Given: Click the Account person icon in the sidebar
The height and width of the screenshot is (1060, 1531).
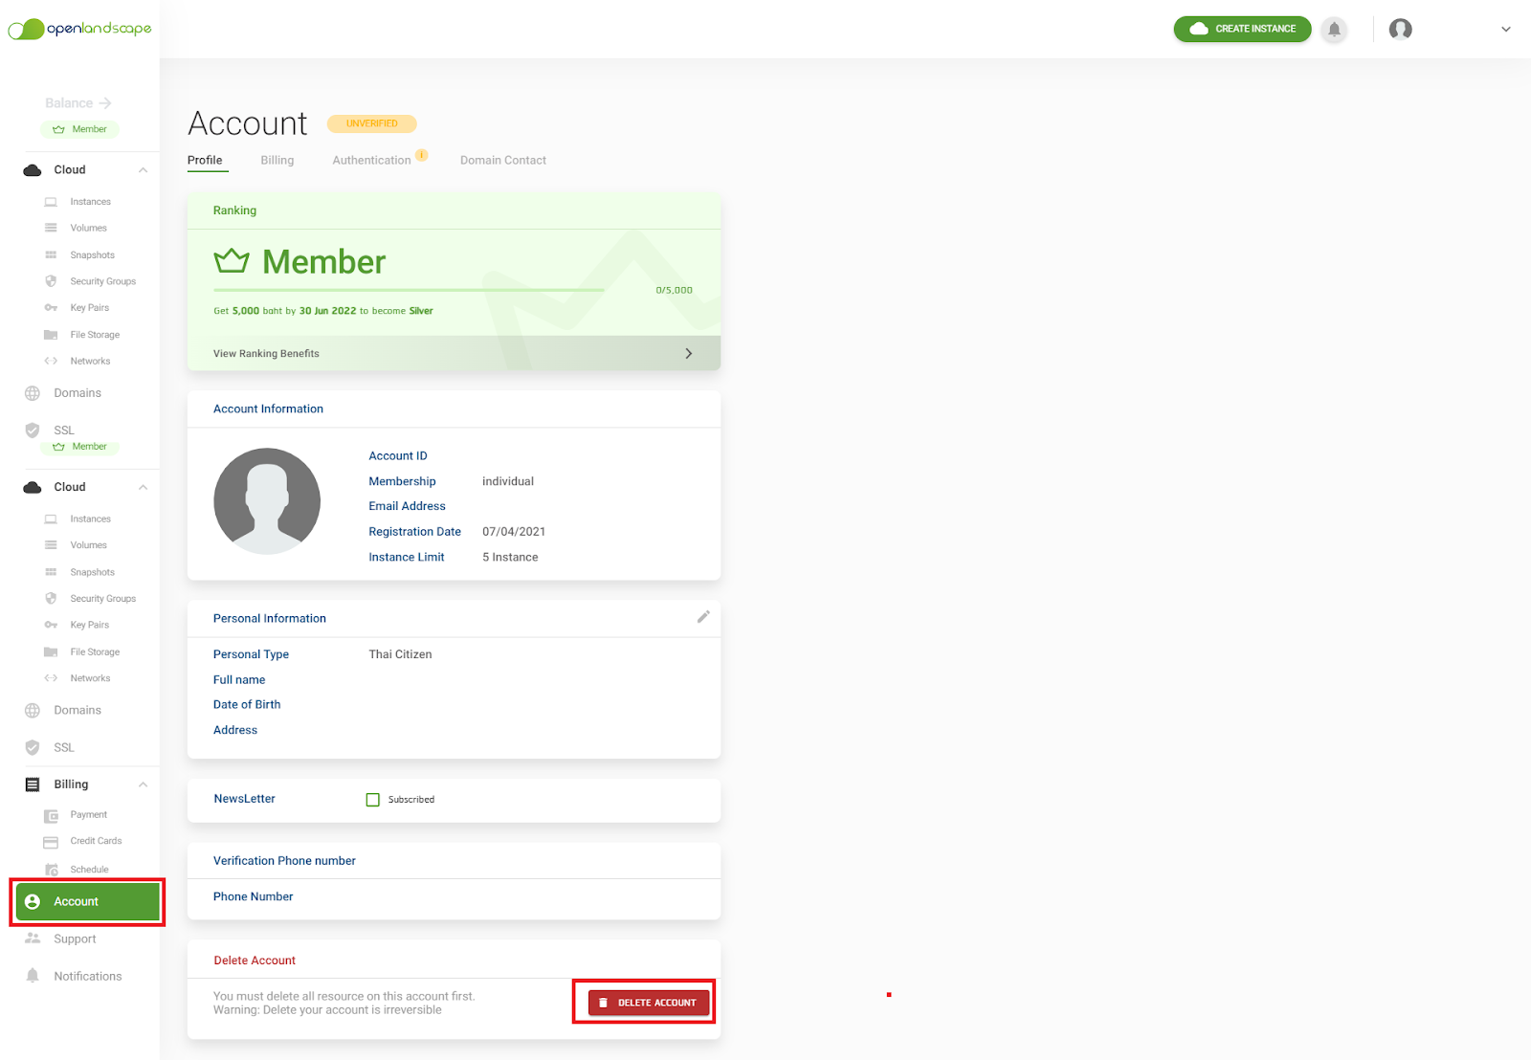Looking at the screenshot, I should coord(33,902).
